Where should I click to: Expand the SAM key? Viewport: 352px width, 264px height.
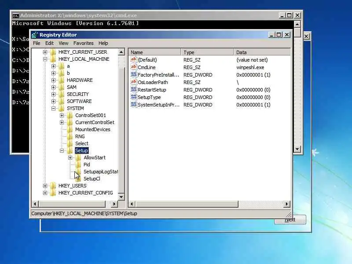(x=53, y=87)
